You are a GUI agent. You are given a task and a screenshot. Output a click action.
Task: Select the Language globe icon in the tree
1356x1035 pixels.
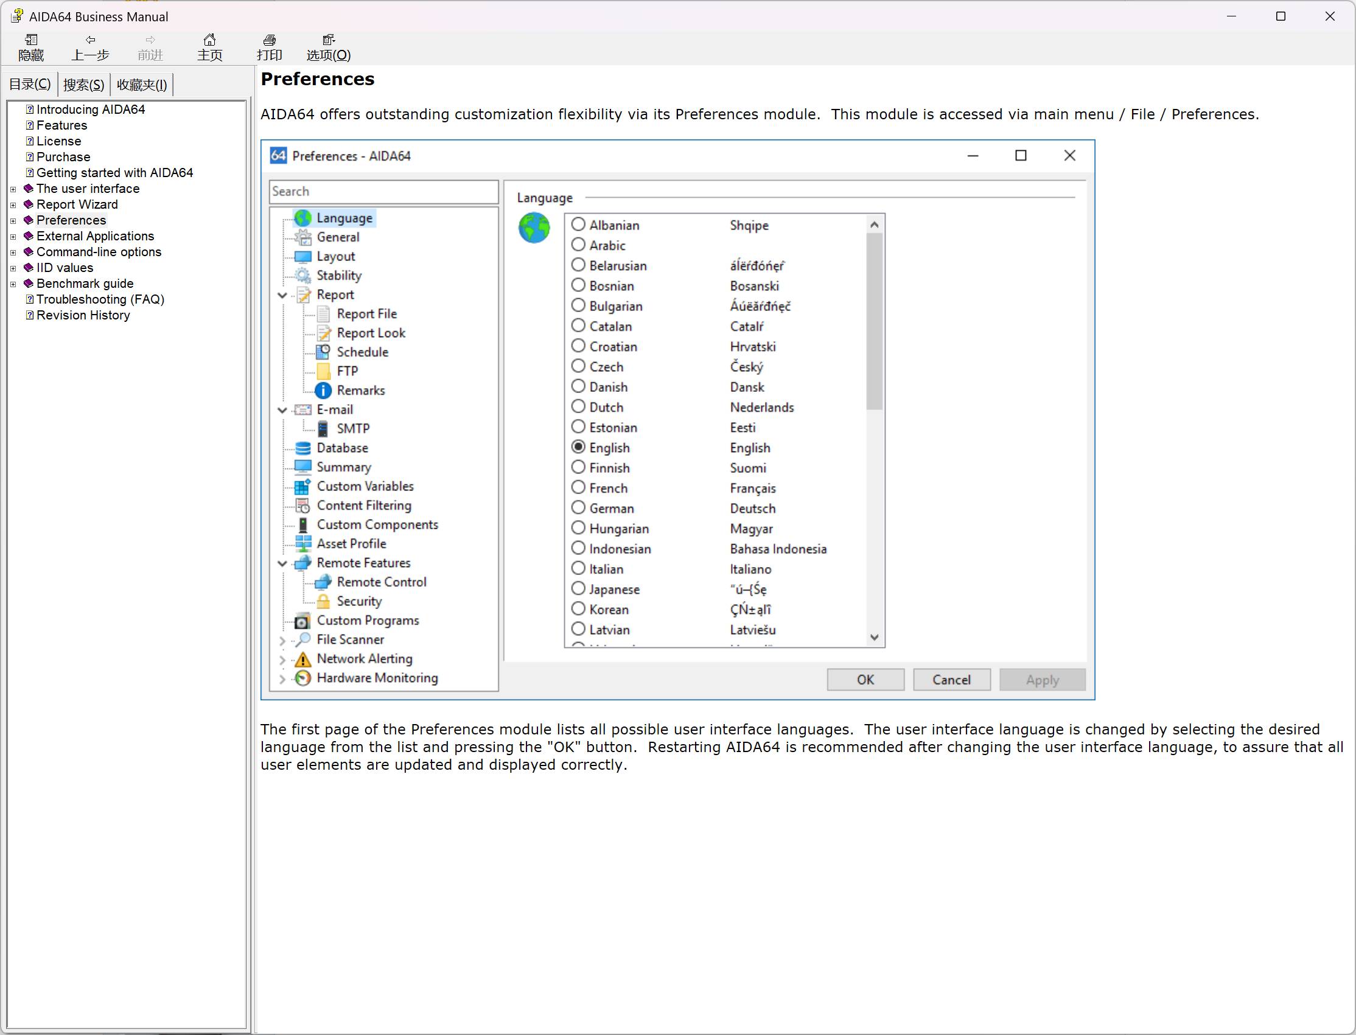(x=302, y=218)
